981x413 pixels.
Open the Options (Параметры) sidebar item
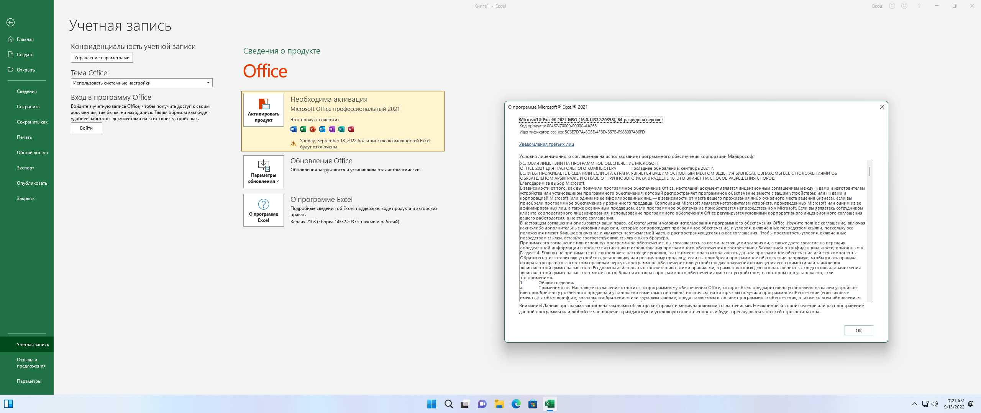point(29,381)
